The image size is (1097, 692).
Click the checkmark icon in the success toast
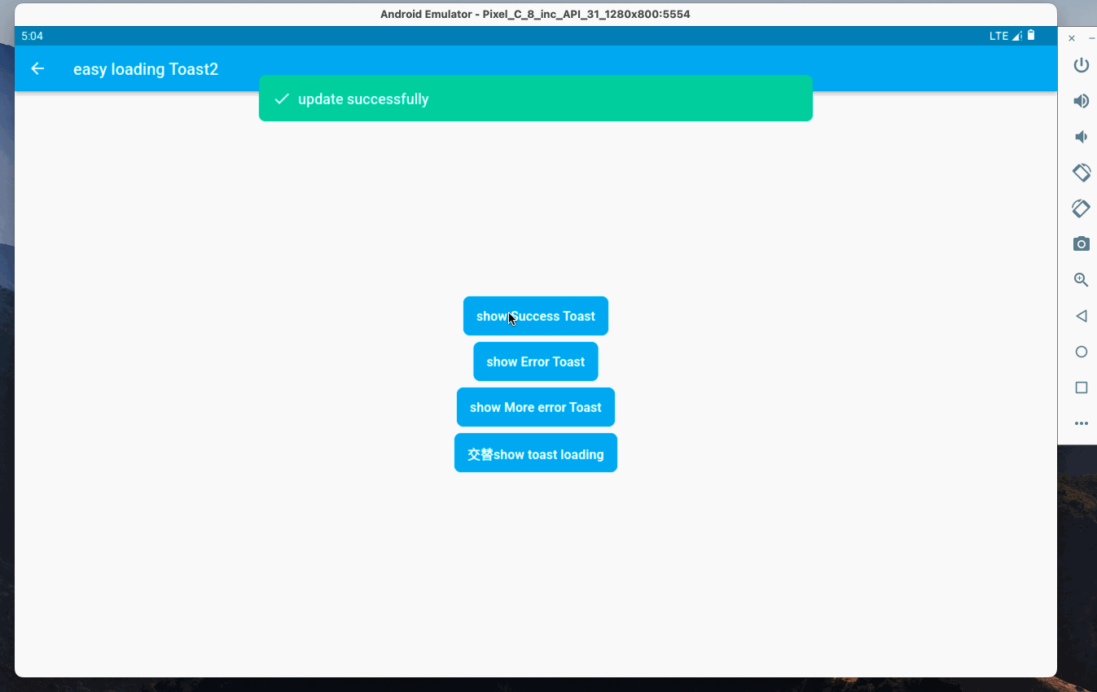280,99
